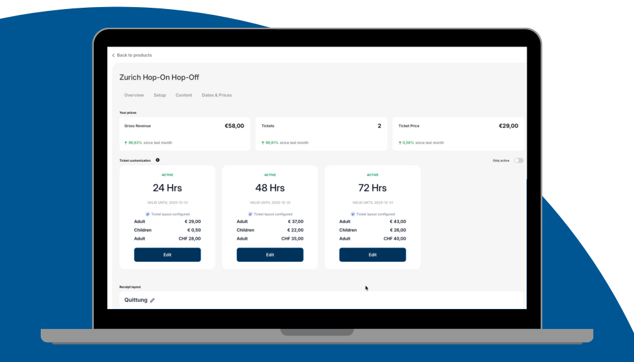Click the Children price € 26,00

pyautogui.click(x=398, y=230)
